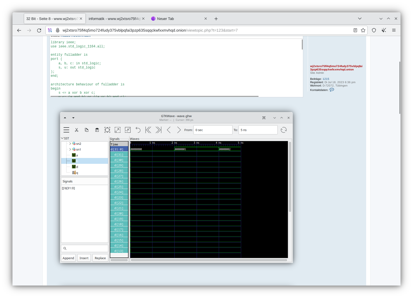Image resolution: width=413 pixels, height=298 pixels.
Task: Click the signal search field
Action: click(85, 248)
